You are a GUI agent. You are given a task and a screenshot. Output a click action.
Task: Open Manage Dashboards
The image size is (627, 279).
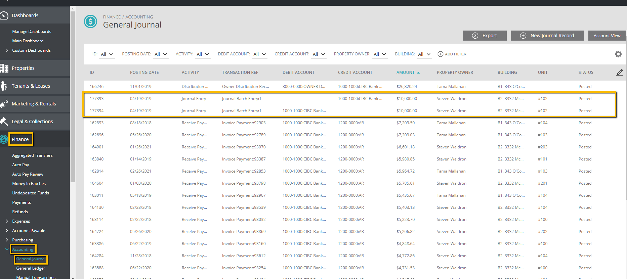tap(32, 32)
